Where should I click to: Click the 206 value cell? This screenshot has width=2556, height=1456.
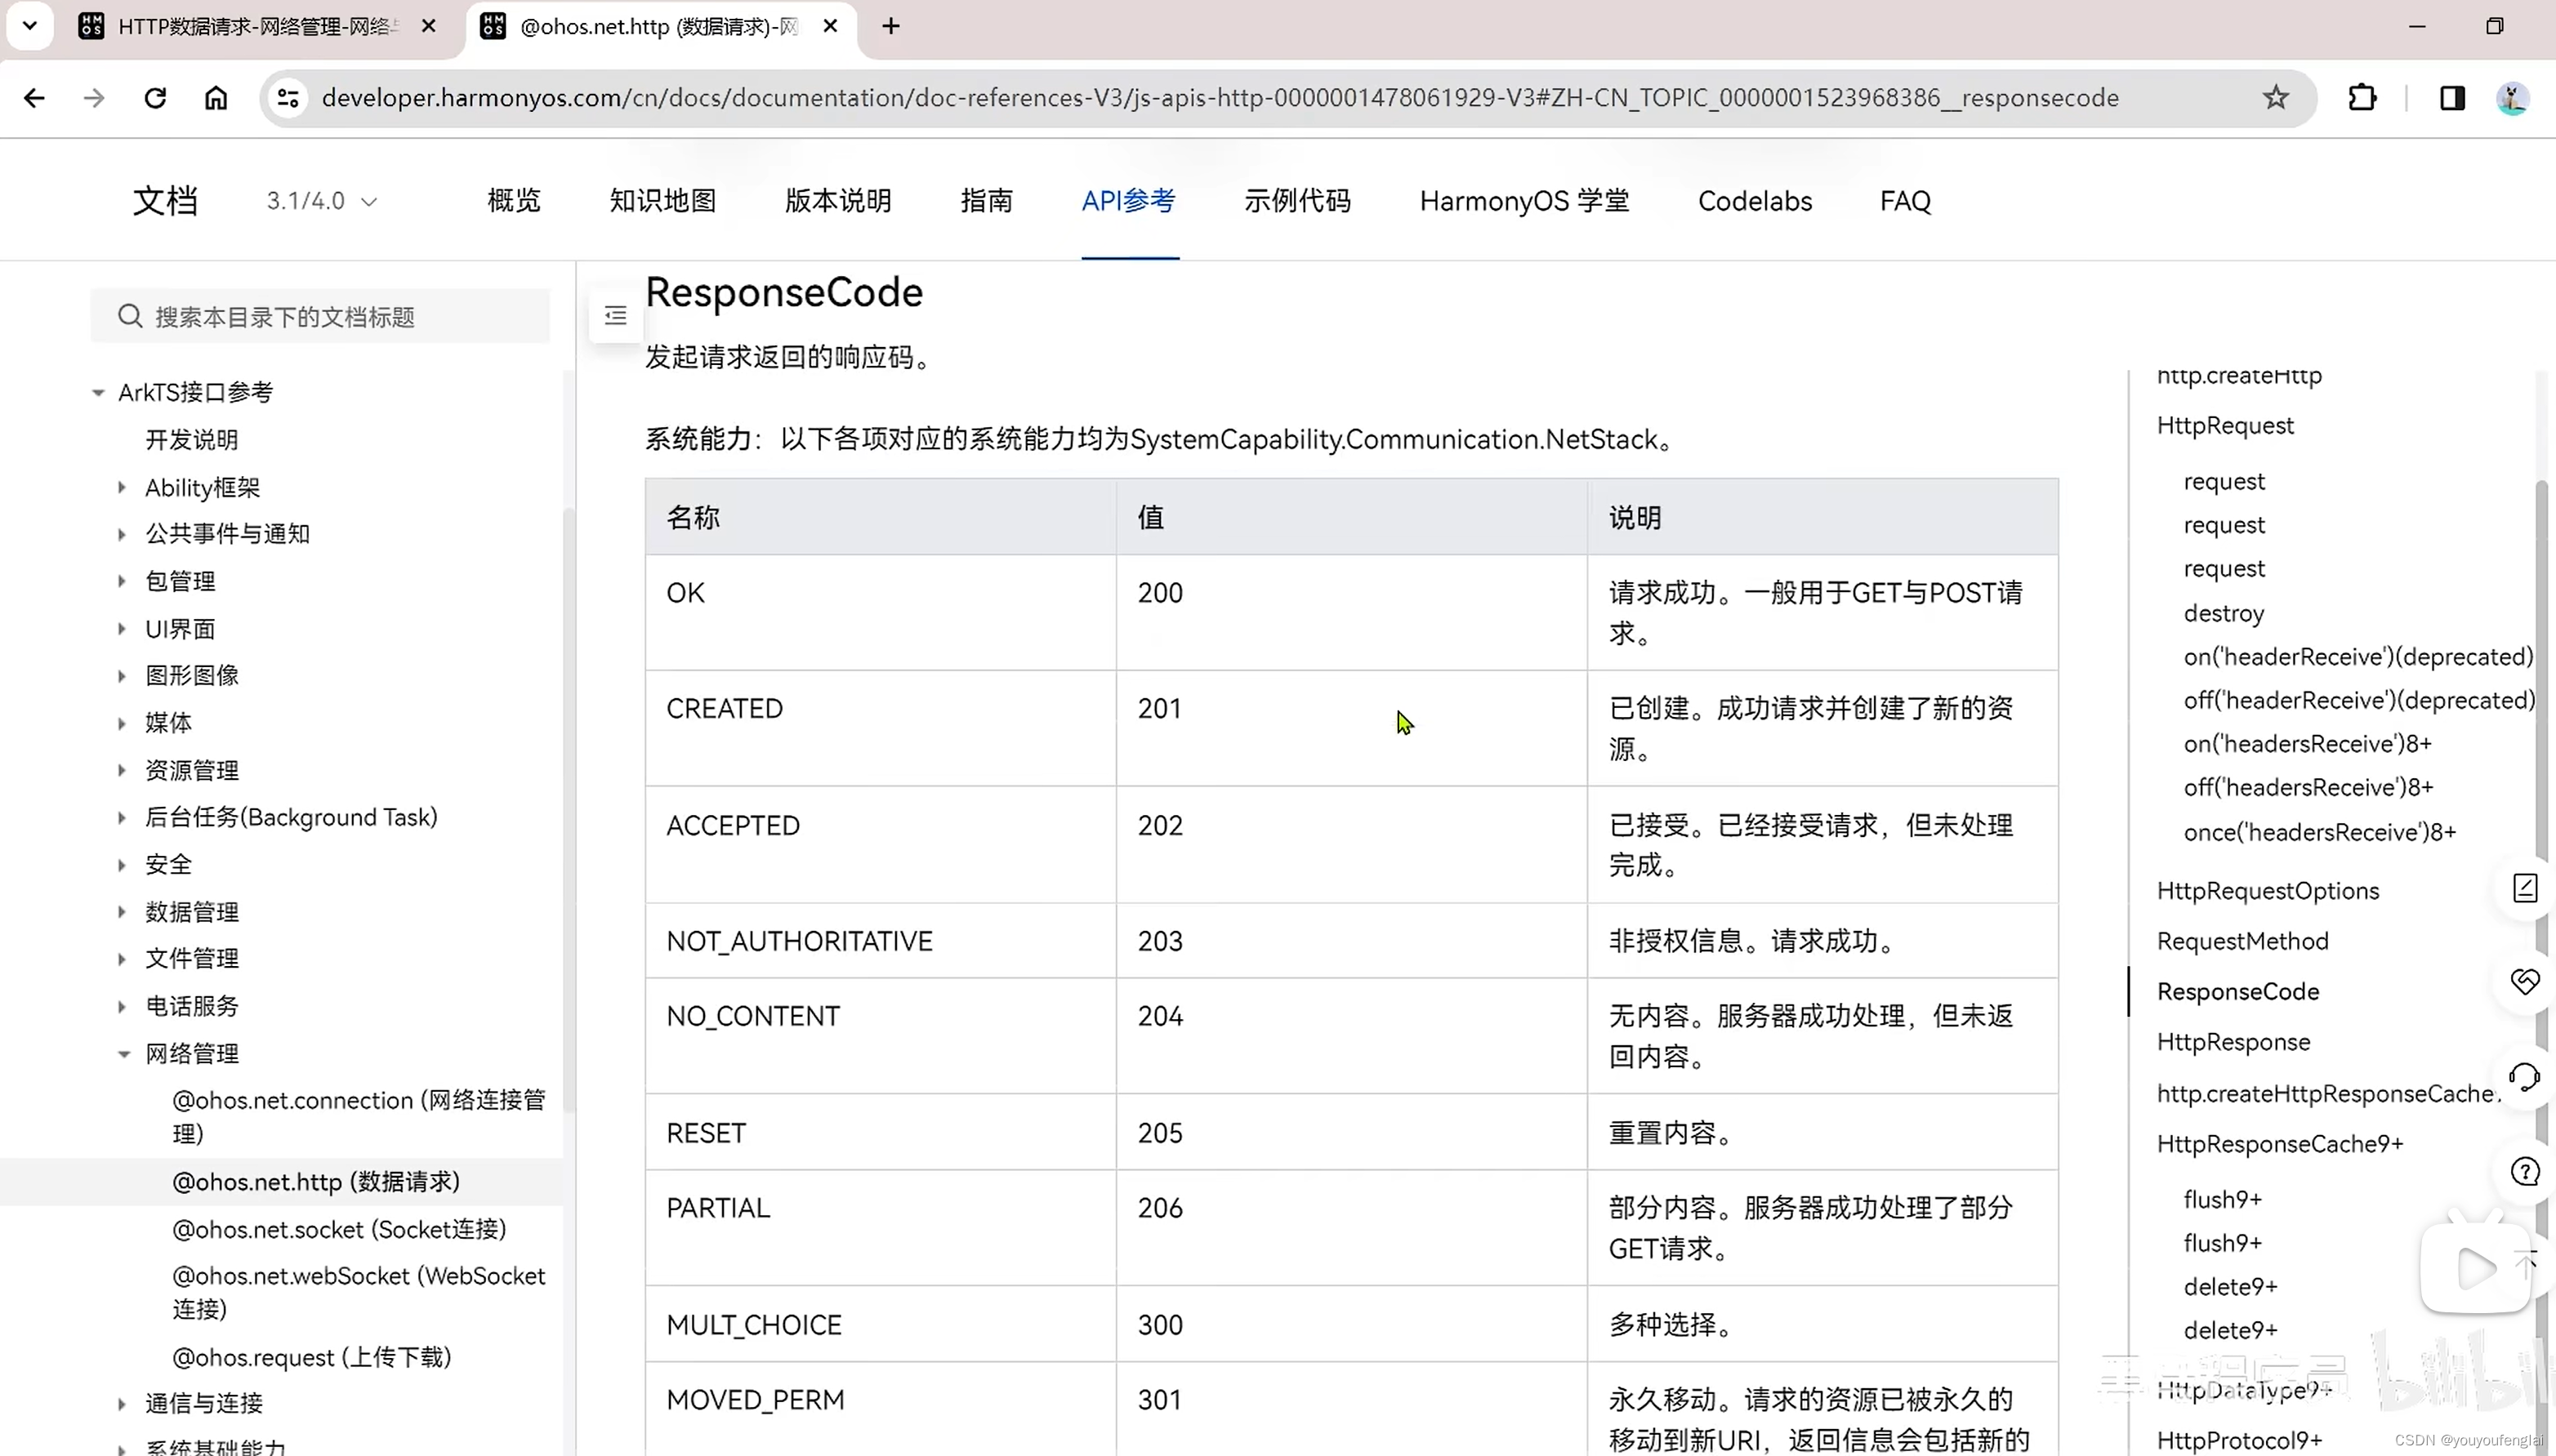[x=1351, y=1228]
